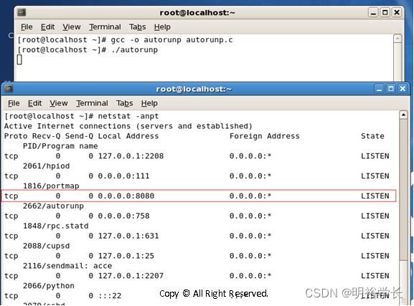Image resolution: width=414 pixels, height=306 pixels.
Task: Click the '1848/rpc.statd' process entry
Action: coord(56,226)
